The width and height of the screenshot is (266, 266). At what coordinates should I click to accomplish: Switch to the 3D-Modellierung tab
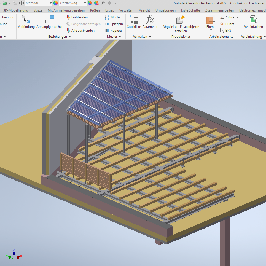pos(16,10)
